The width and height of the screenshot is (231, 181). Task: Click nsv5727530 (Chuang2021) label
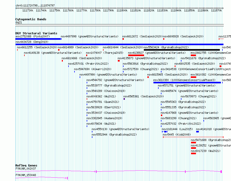click(x=141, y=69)
